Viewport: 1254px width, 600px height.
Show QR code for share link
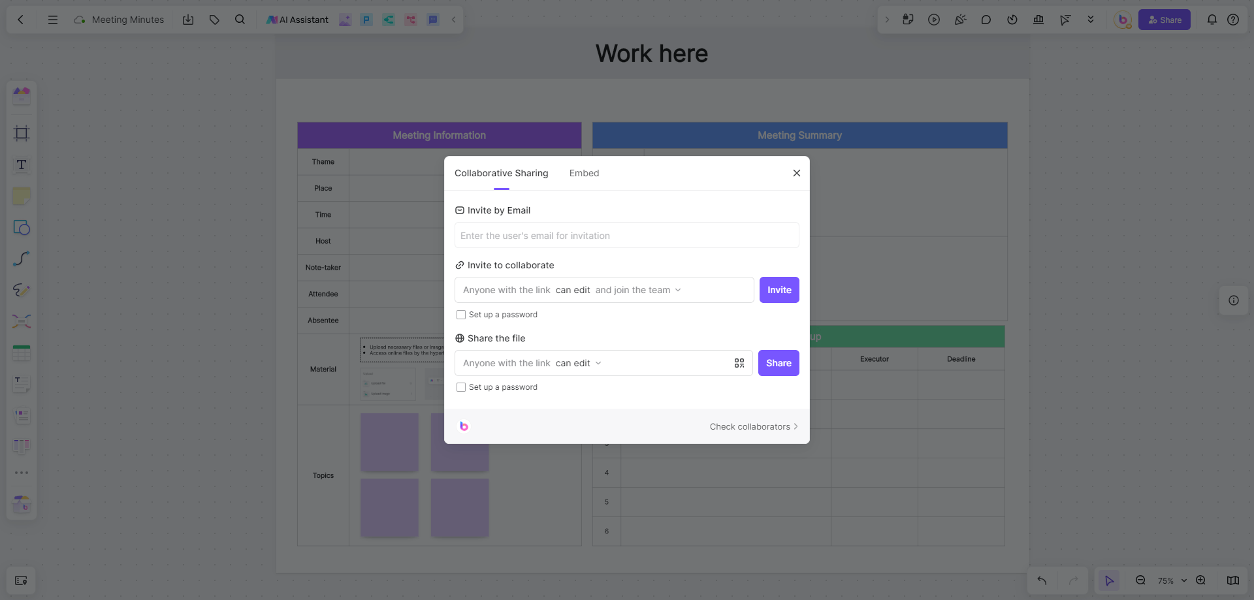pos(739,363)
